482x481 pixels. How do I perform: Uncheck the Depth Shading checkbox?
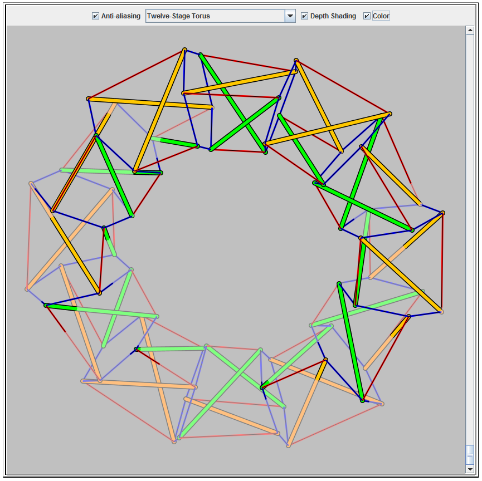click(304, 16)
